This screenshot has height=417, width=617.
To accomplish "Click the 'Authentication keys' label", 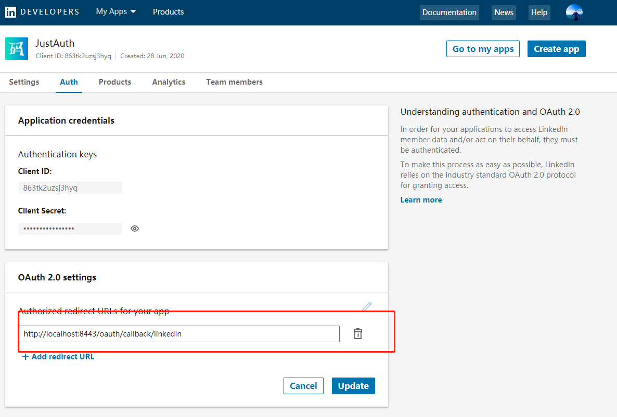I will click(57, 154).
